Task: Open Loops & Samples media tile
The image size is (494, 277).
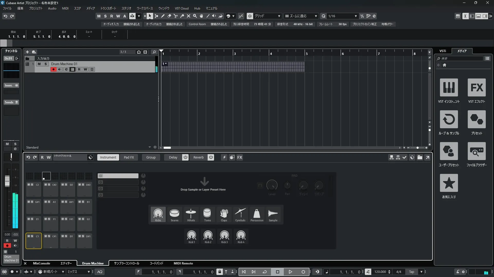Action: coord(449,120)
